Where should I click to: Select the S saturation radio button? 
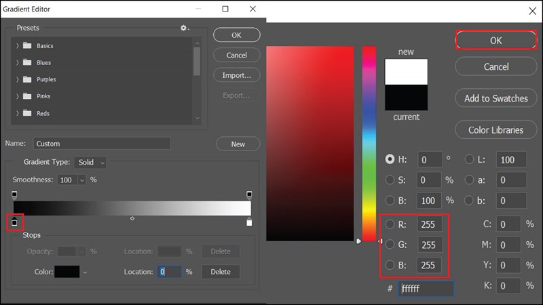coord(390,180)
